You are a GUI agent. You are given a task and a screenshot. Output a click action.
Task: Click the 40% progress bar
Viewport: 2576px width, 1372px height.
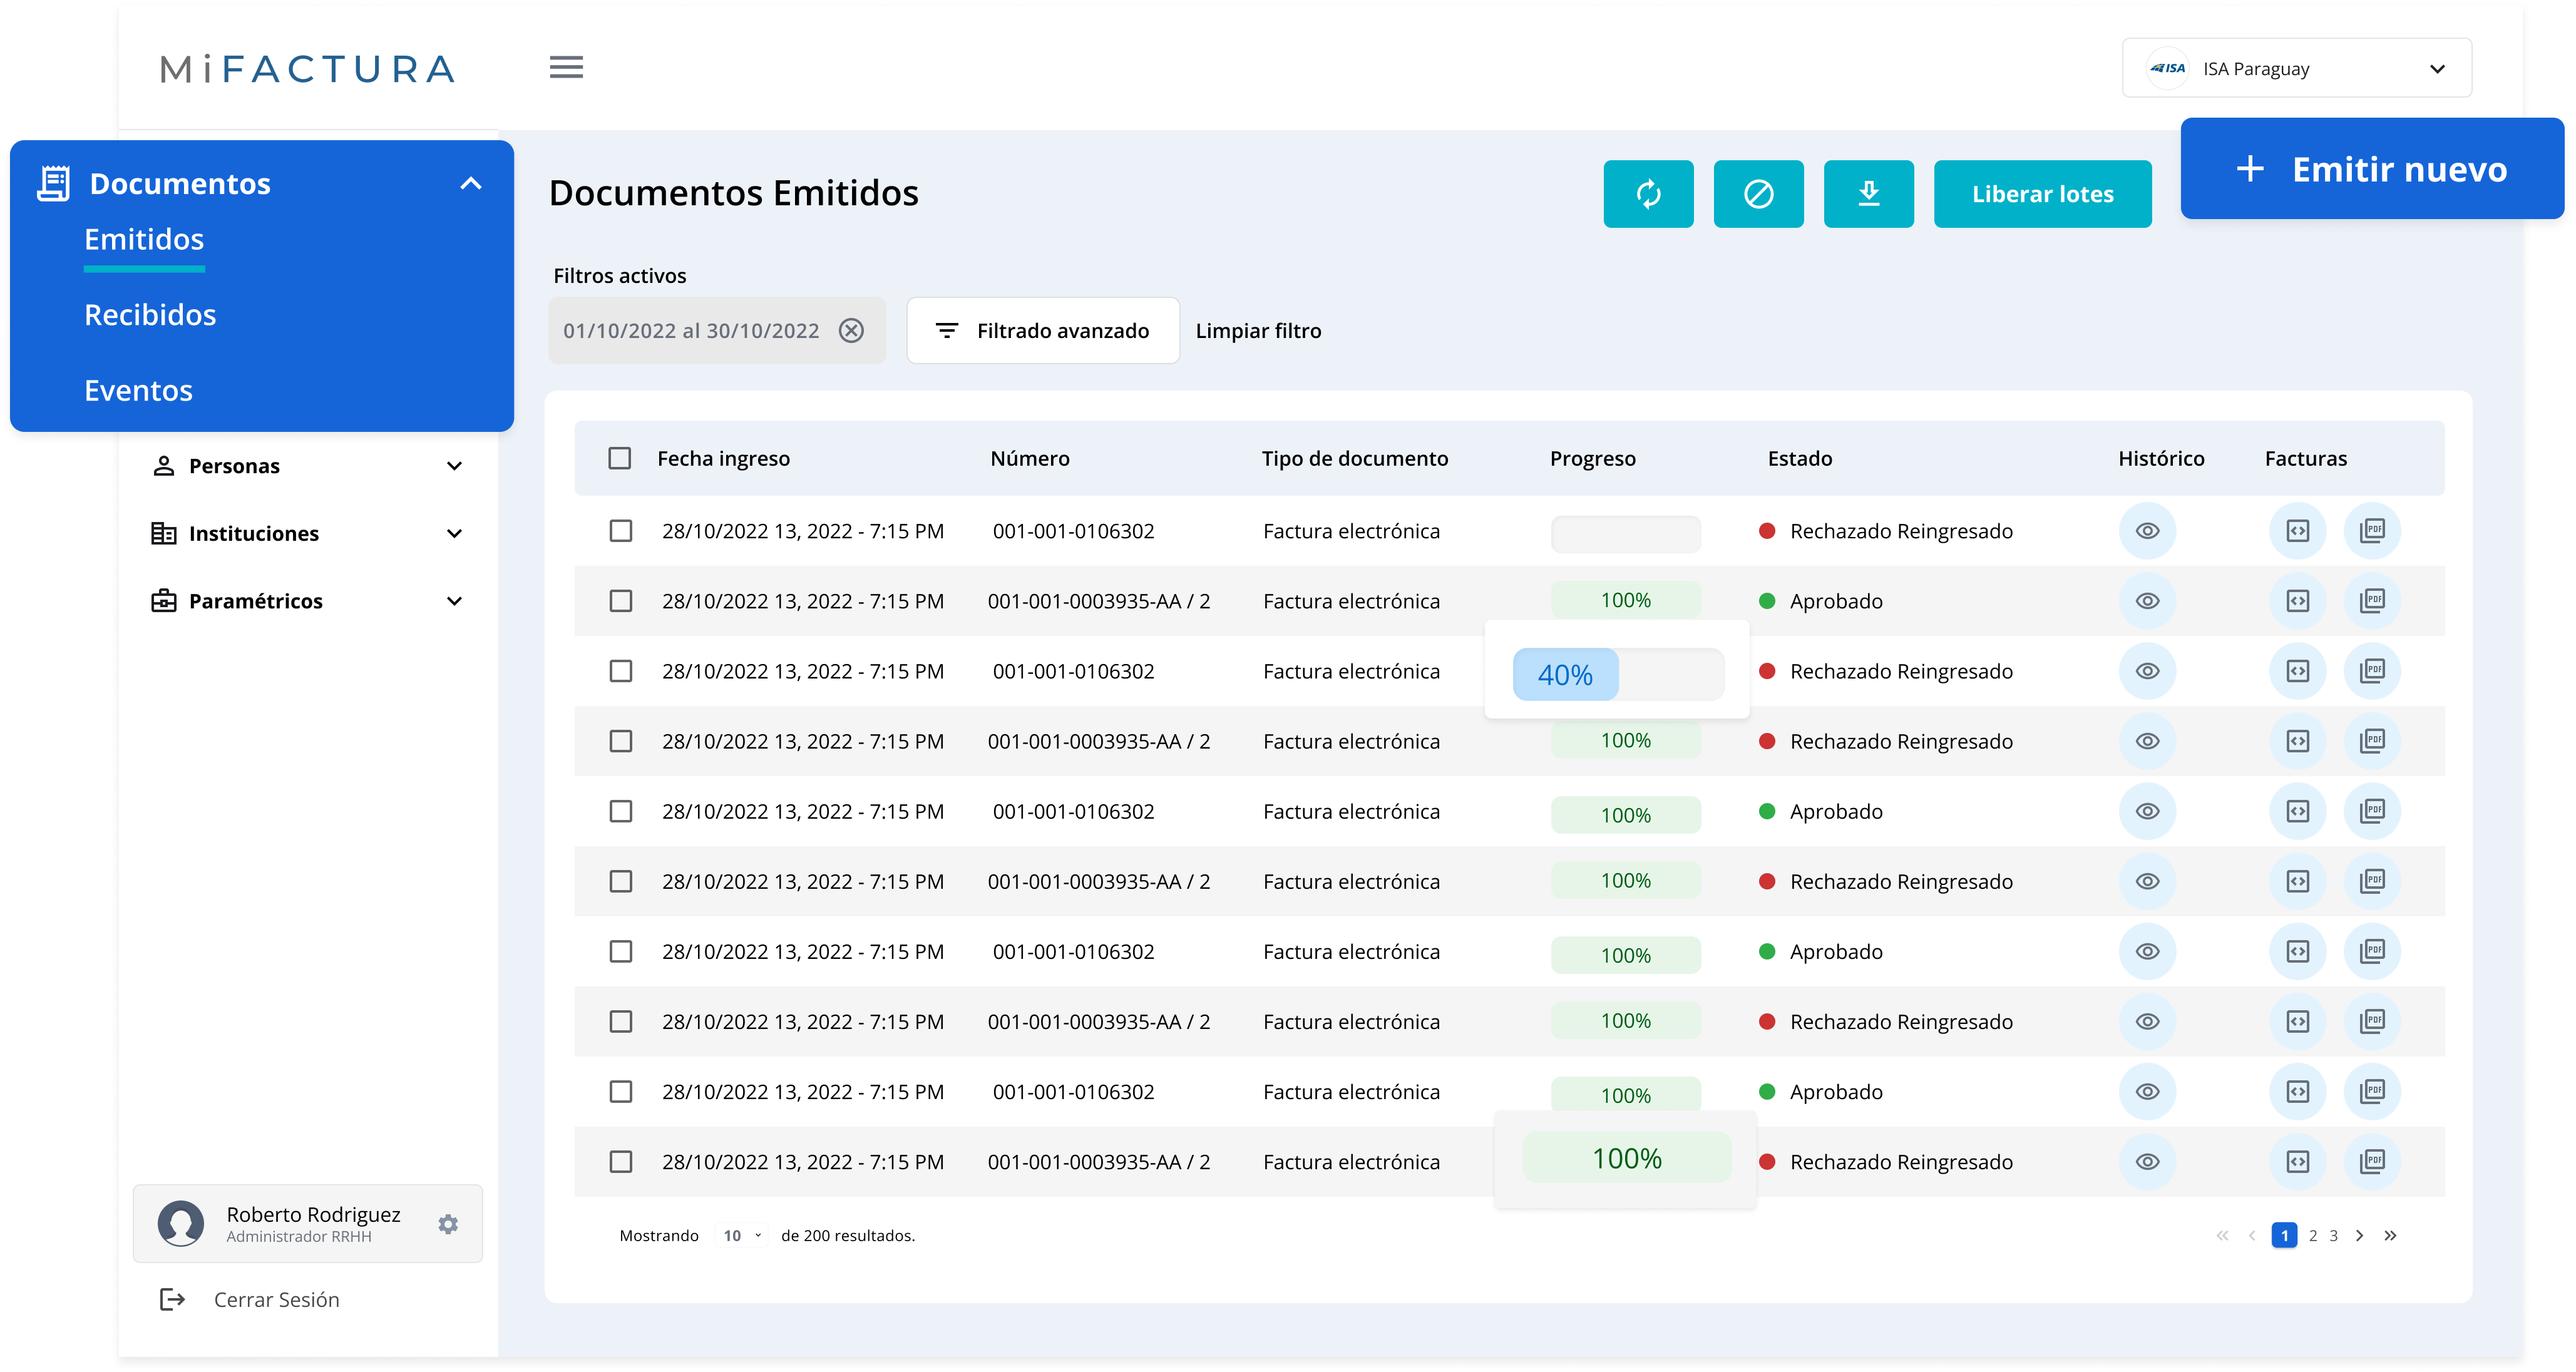click(x=1618, y=675)
